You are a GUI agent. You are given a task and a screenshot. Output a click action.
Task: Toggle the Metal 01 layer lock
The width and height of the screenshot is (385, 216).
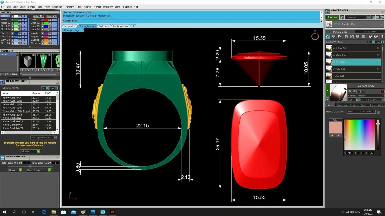click(x=20, y=20)
